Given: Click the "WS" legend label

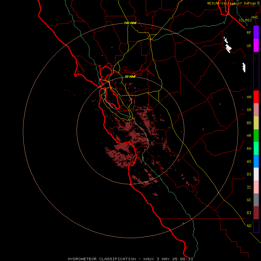Looking at the screenshot, I should (249, 161).
